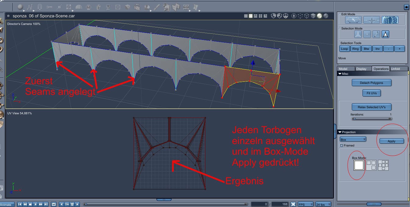Viewport: 410px width, 207px height.
Task: Click the first cube view icon
Action: pyautogui.click(x=273, y=16)
